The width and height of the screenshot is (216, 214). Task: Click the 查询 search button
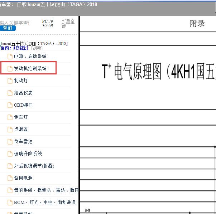[8, 28]
